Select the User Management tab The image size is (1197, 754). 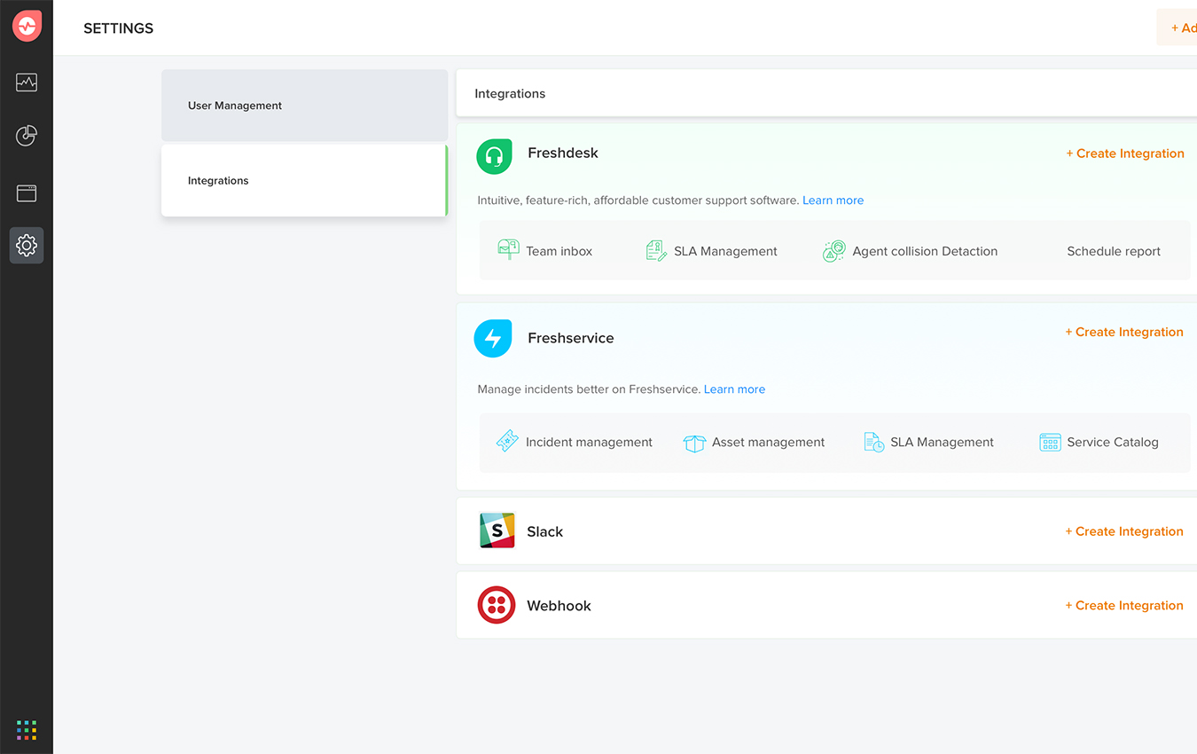coord(304,106)
